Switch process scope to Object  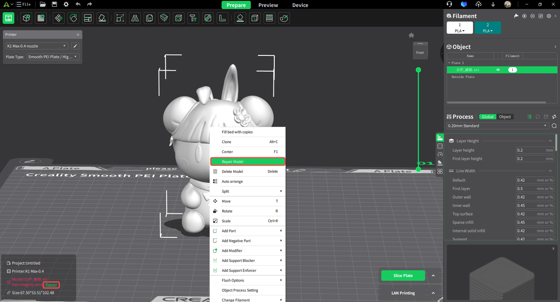pyautogui.click(x=505, y=117)
